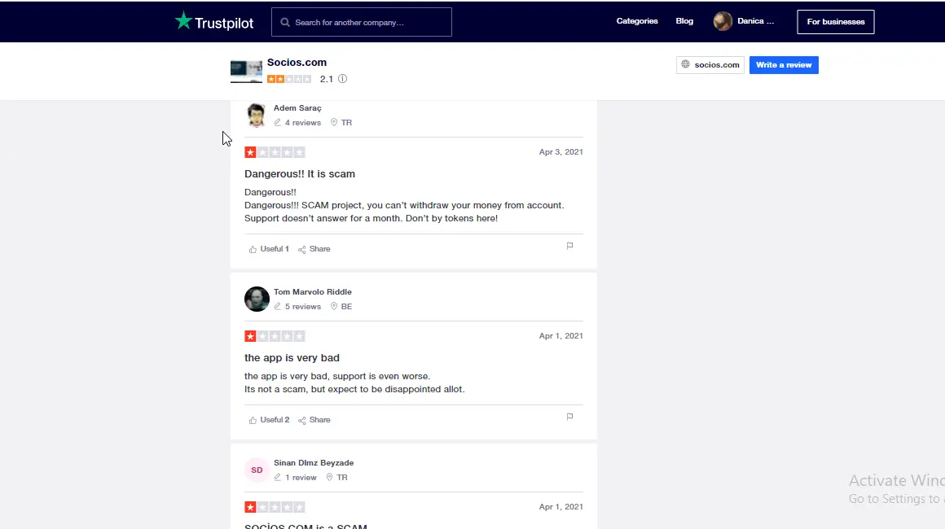The width and height of the screenshot is (945, 529).
Task: Open Adem Saraç's profile name
Action: [297, 108]
